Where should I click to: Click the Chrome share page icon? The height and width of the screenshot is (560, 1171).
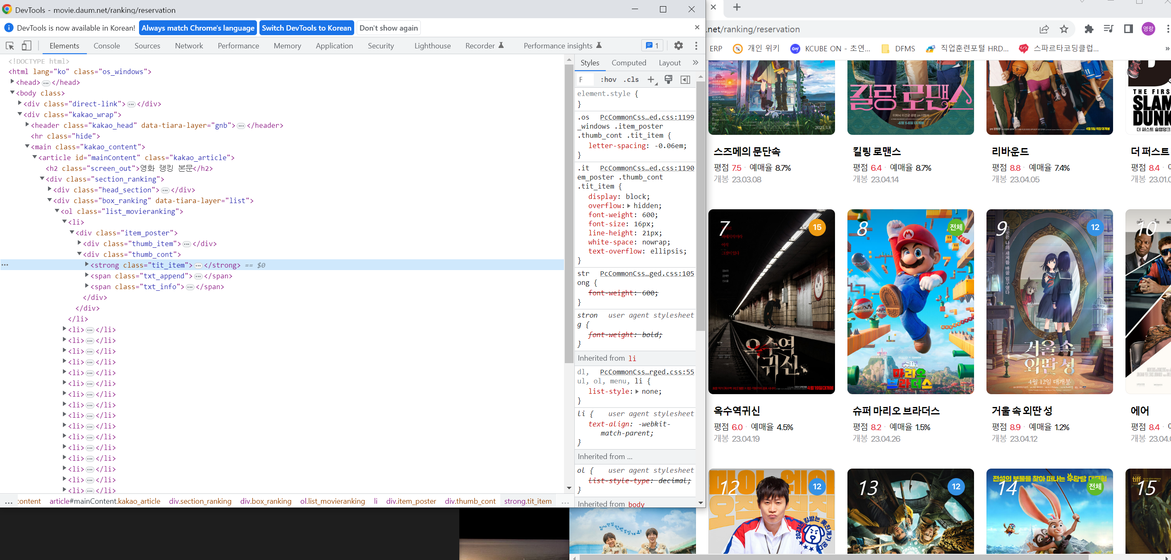tap(1044, 29)
